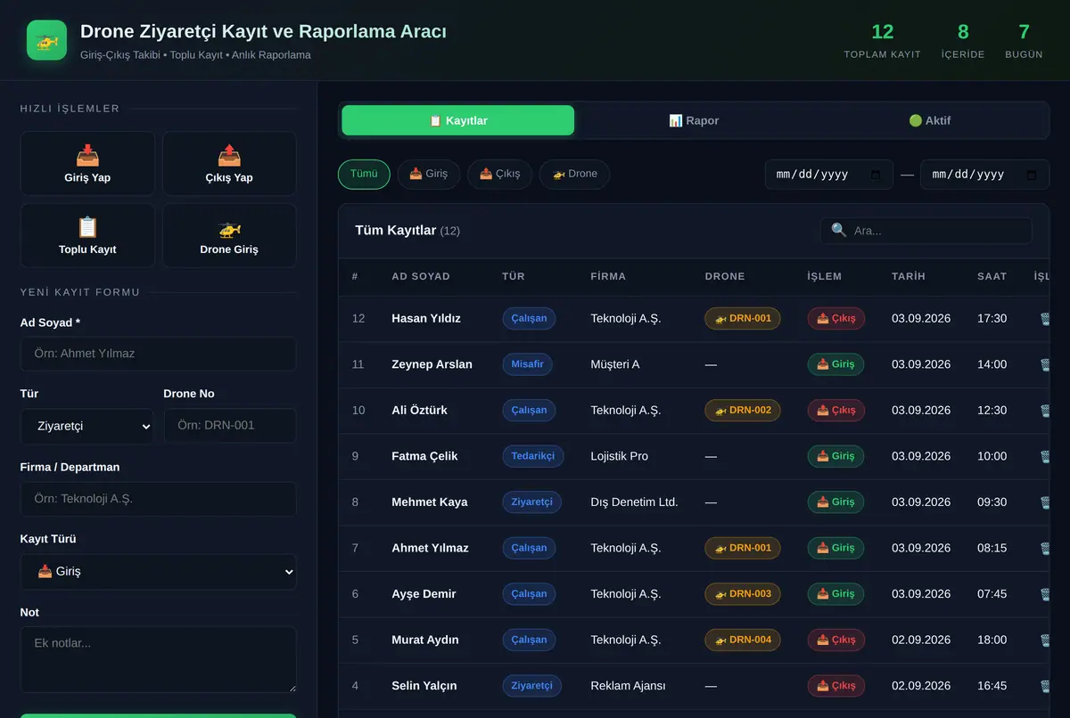This screenshot has width=1070, height=718.
Task: Delete the Hasan Yıldız record via trash icon
Action: [1044, 318]
